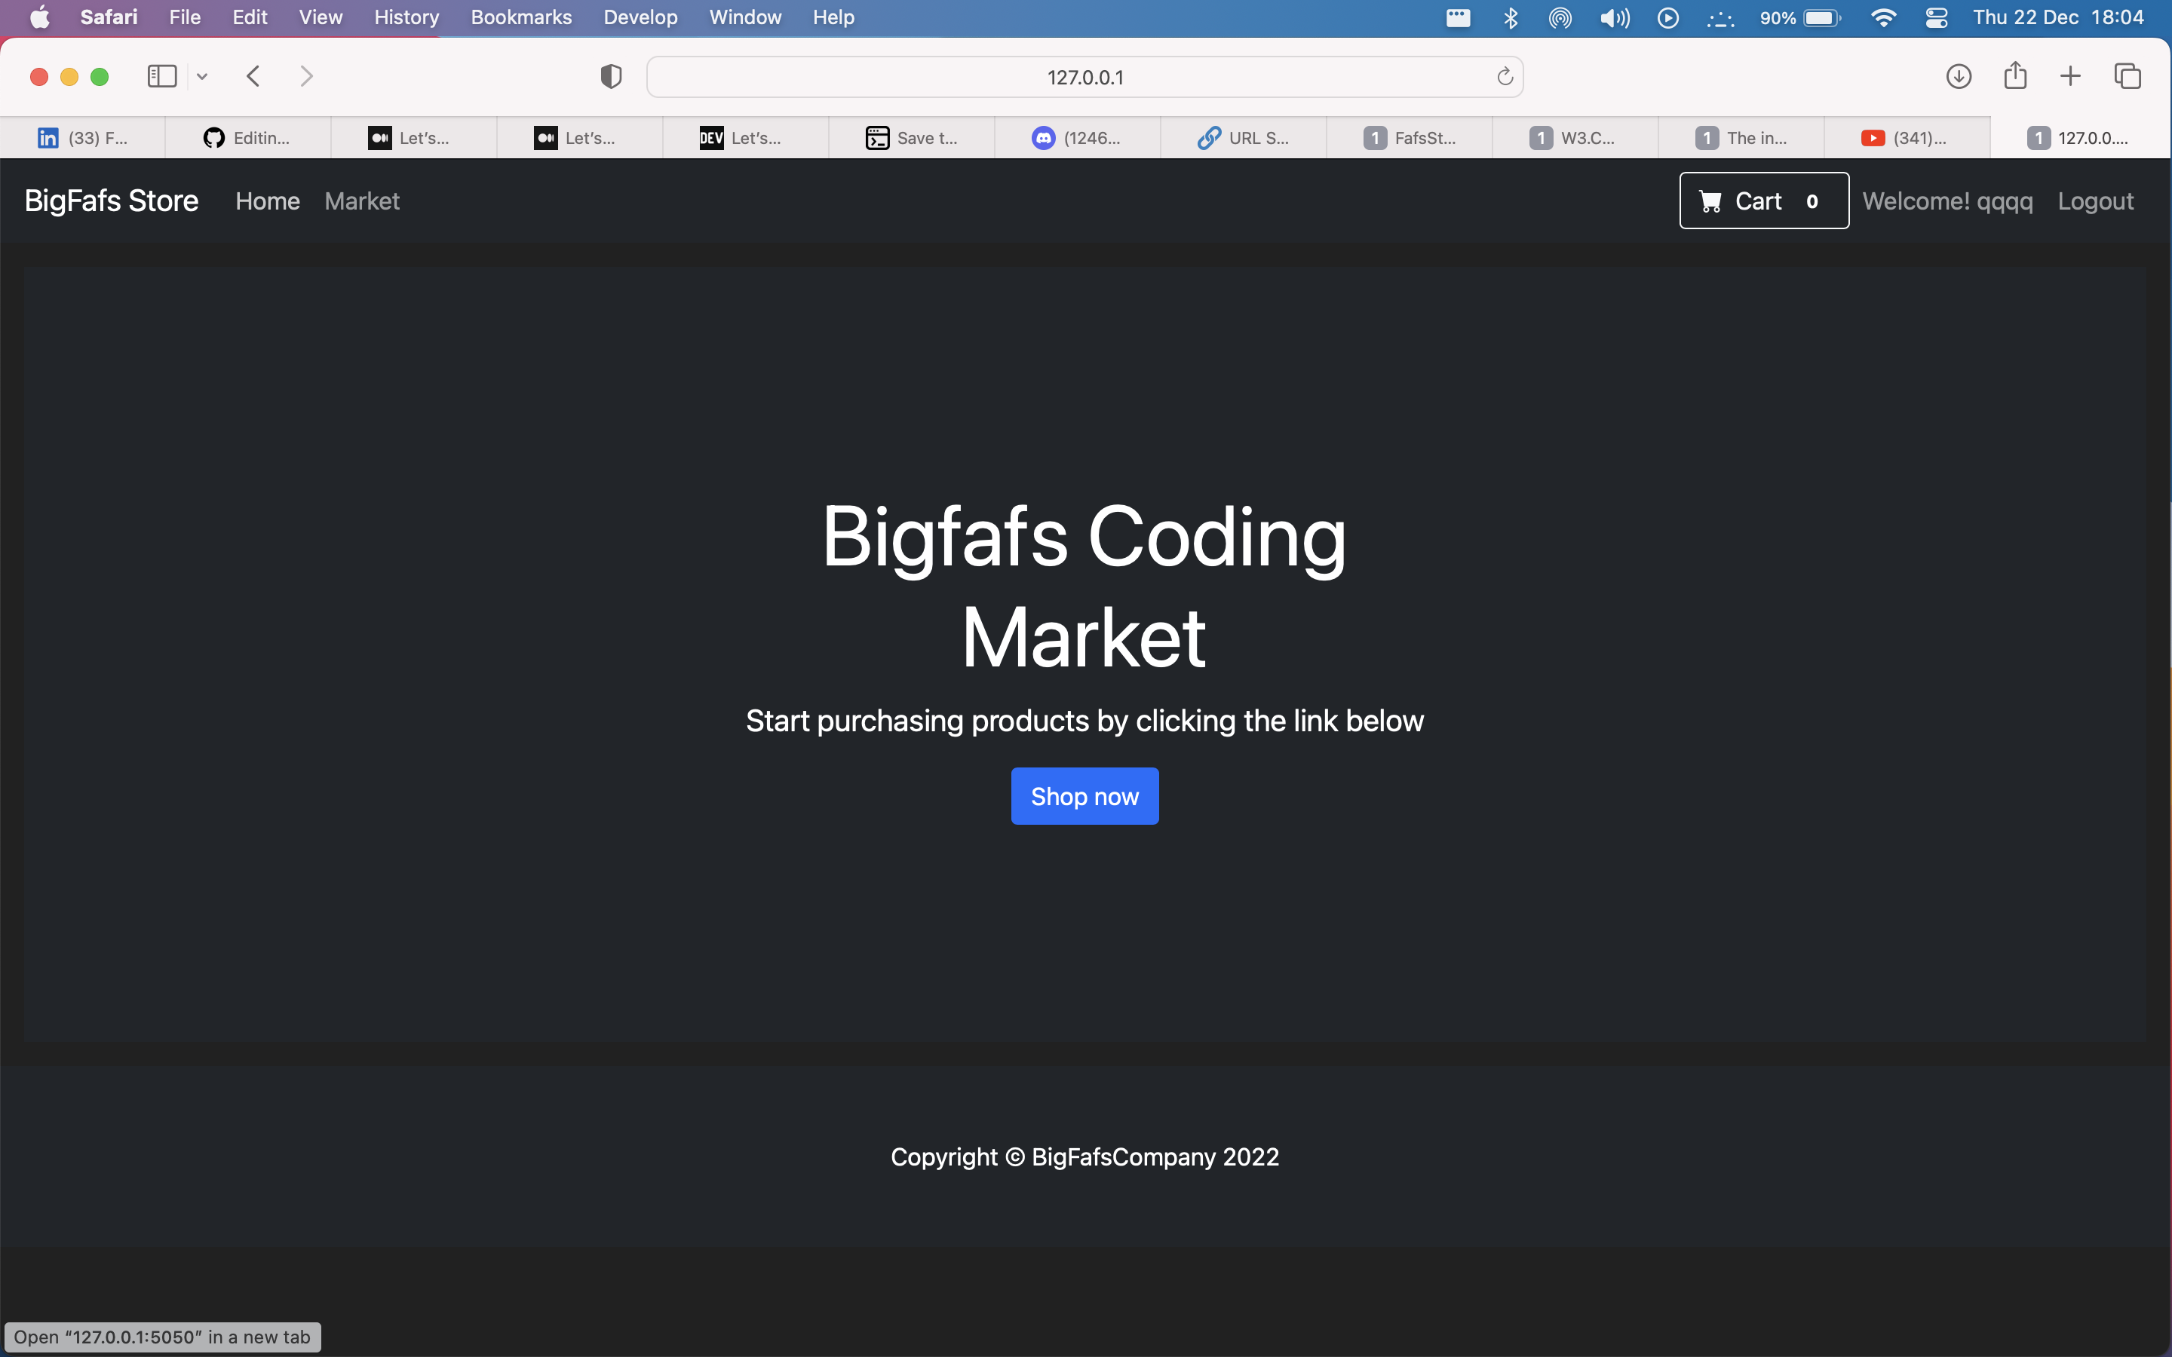Screen dimensions: 2172x1357
Task: Open the volume control in the menu bar
Action: point(1613,17)
